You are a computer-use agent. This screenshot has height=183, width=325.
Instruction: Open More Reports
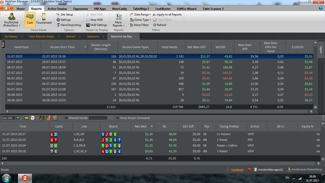(118, 20)
